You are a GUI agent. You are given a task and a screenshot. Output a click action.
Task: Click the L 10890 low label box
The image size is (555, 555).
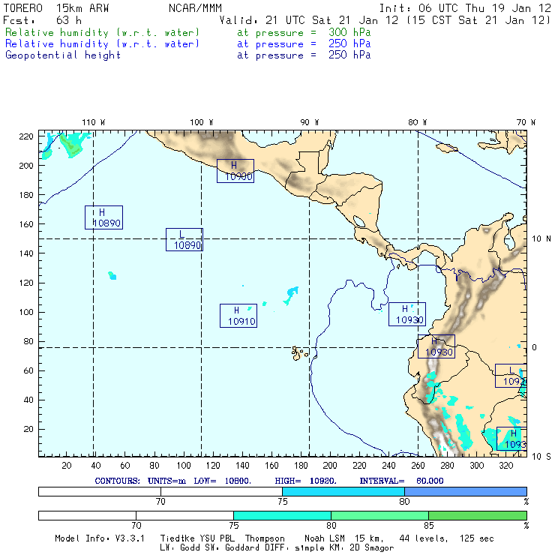[x=184, y=240]
